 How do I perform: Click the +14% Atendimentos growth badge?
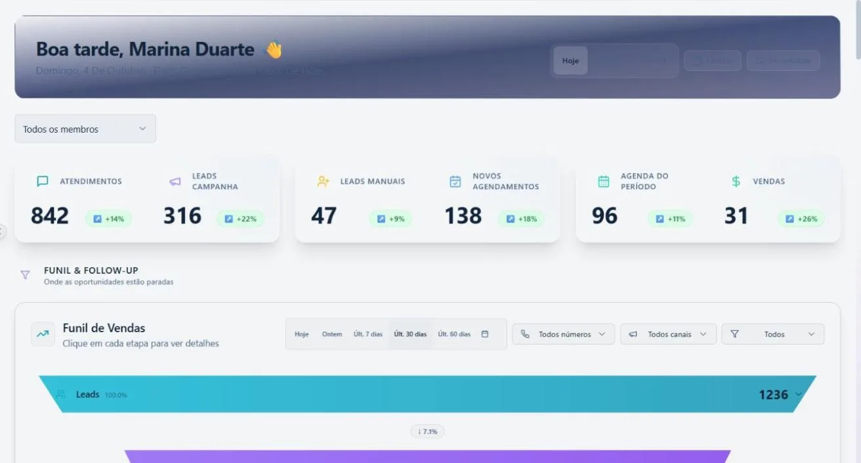tap(108, 219)
